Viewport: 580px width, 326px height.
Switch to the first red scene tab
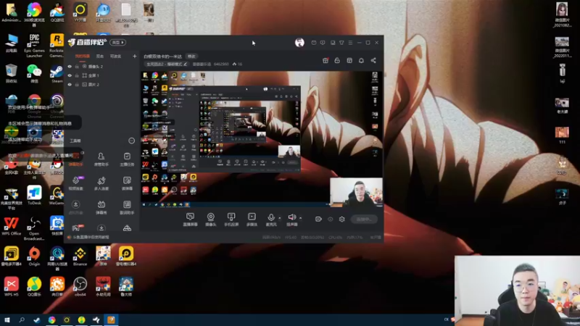coord(82,57)
